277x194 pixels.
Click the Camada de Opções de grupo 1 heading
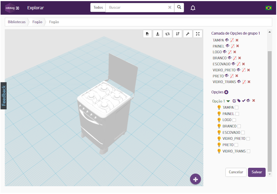pos(236,33)
